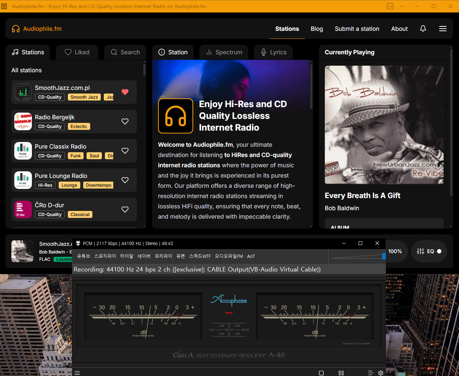Open PCM player bottom-left hamburger menu
Image resolution: width=459 pixels, height=376 pixels.
[77, 373]
